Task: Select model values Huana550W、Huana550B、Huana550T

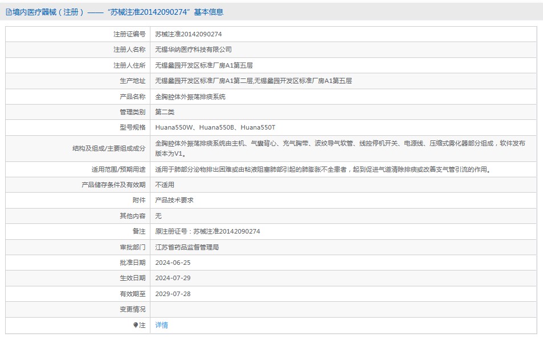Action: 215,127
